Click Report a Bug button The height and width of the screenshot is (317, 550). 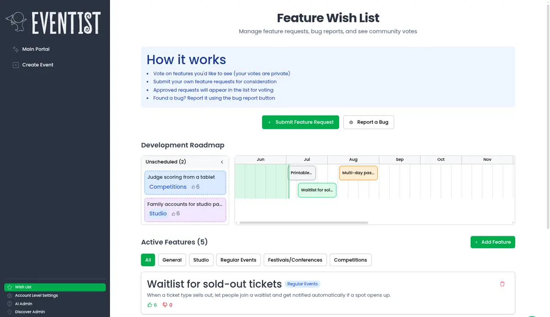368,122
